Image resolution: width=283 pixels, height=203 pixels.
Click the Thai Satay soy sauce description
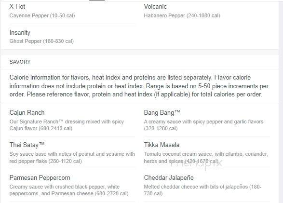(x=72, y=157)
